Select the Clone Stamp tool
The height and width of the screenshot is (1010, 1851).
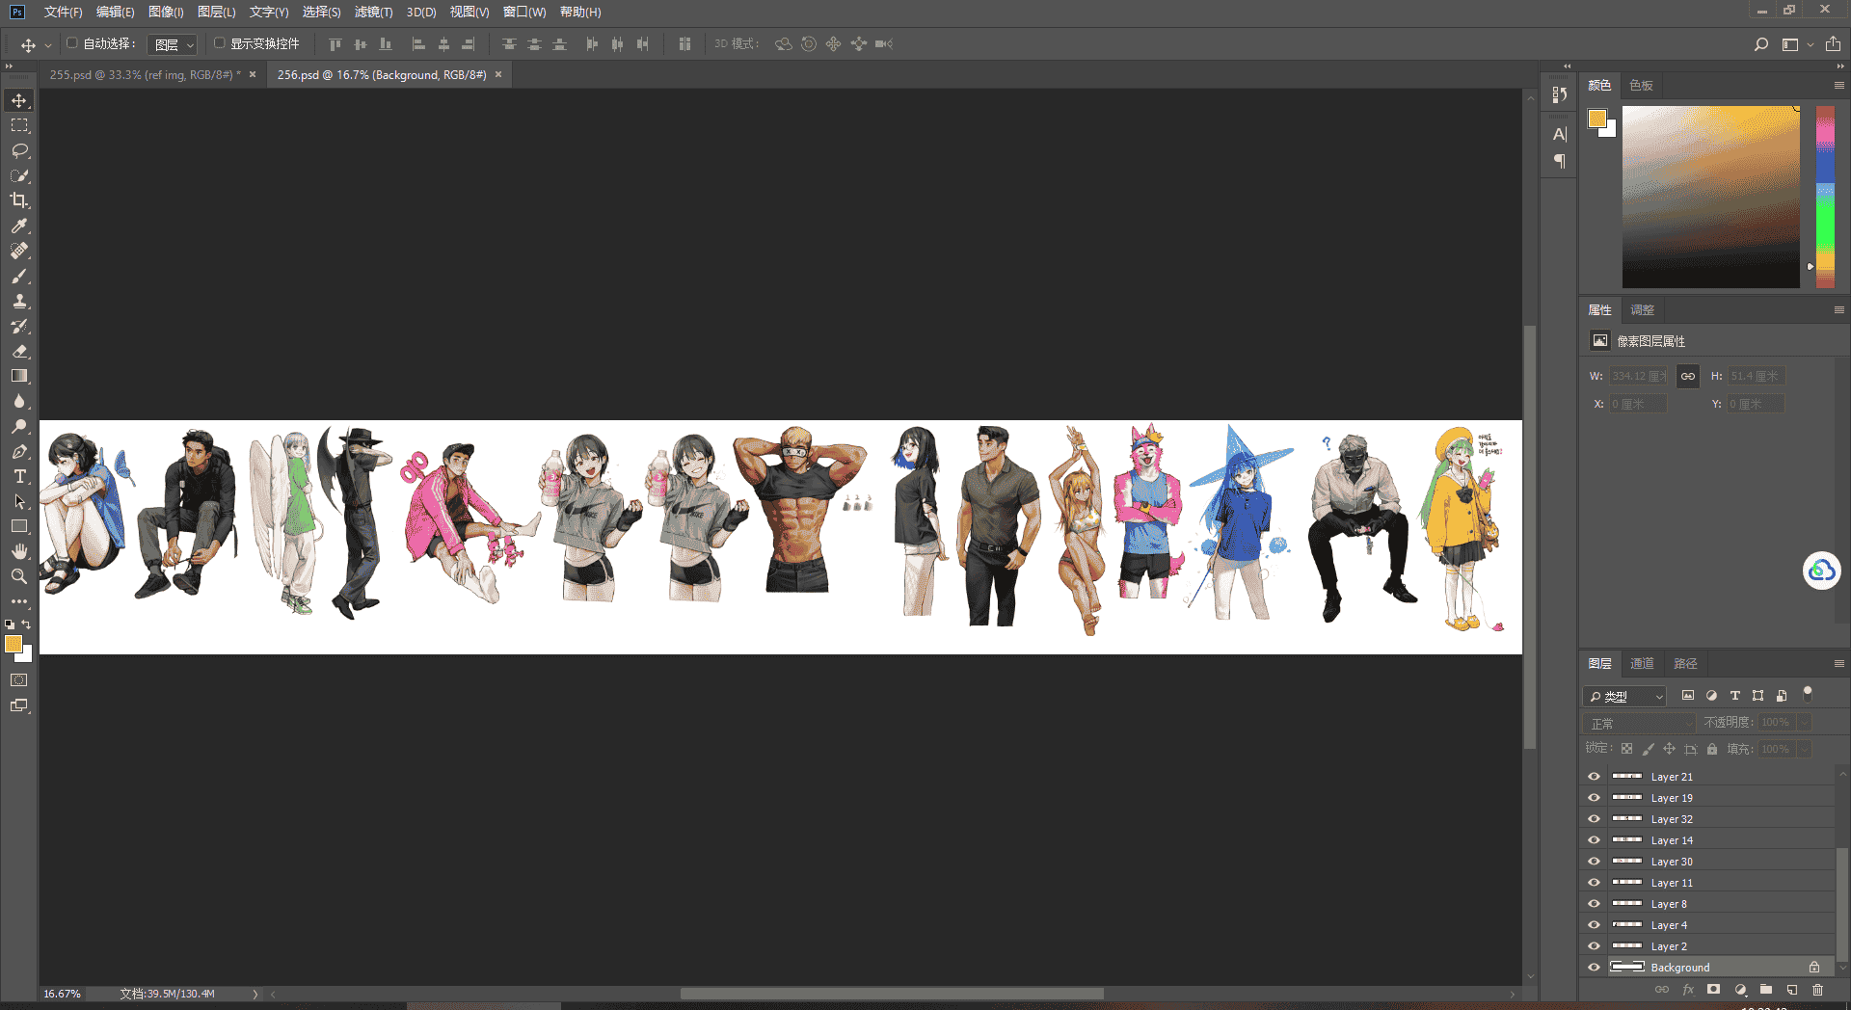point(19,301)
